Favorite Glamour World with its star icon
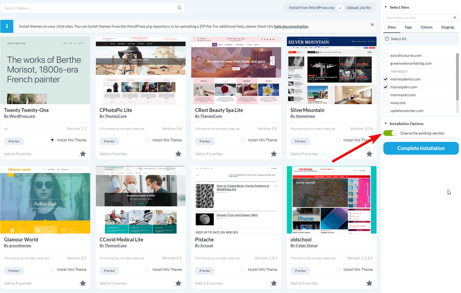The width and height of the screenshot is (461, 293). (83, 283)
